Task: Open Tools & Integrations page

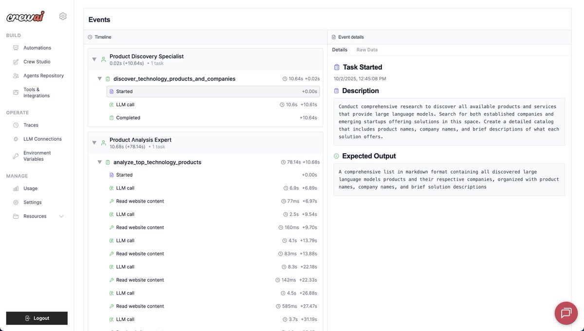Action: [37, 92]
